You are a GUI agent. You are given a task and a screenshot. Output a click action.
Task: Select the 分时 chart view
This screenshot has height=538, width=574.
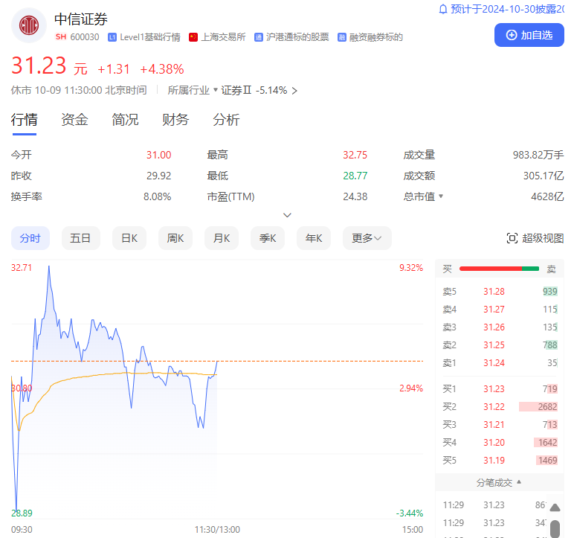click(x=30, y=238)
